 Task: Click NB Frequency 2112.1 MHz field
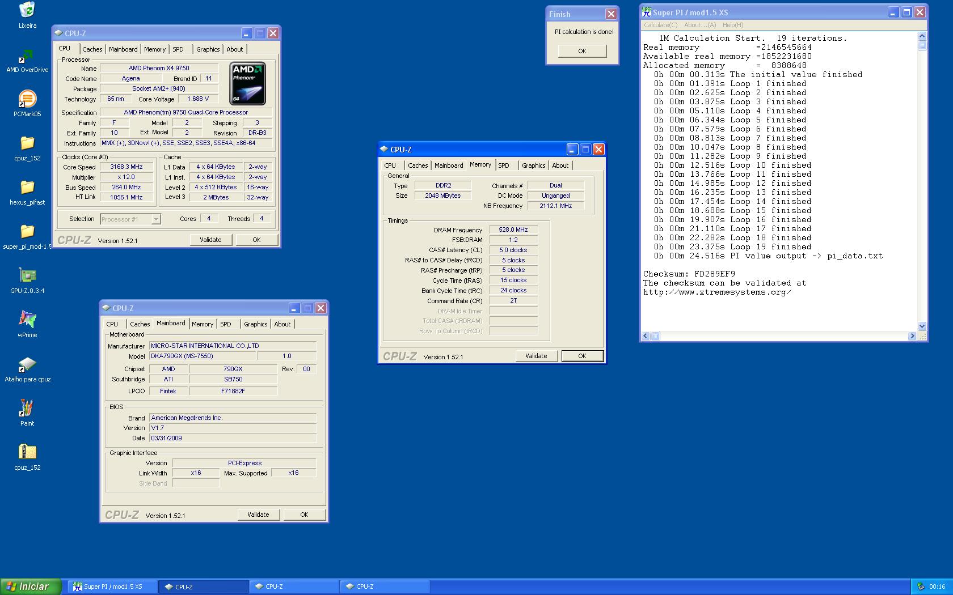[556, 206]
